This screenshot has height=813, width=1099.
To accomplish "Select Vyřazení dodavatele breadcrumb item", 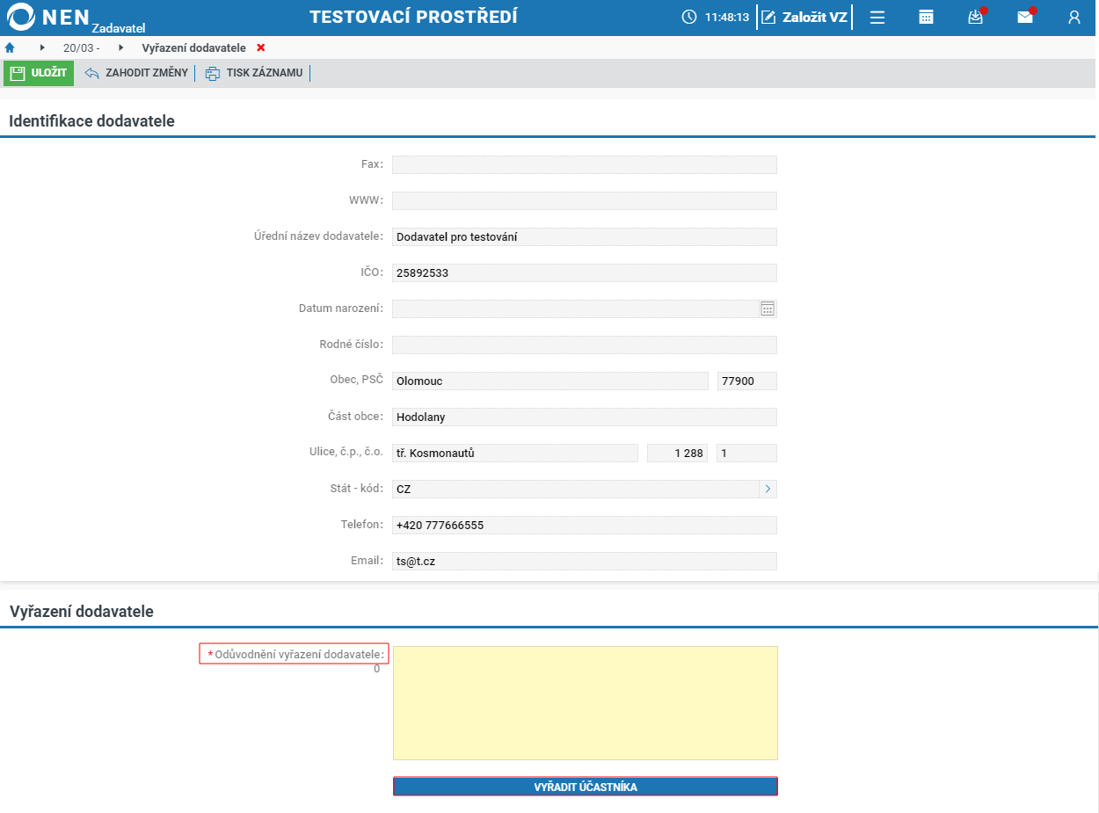I will [x=193, y=47].
